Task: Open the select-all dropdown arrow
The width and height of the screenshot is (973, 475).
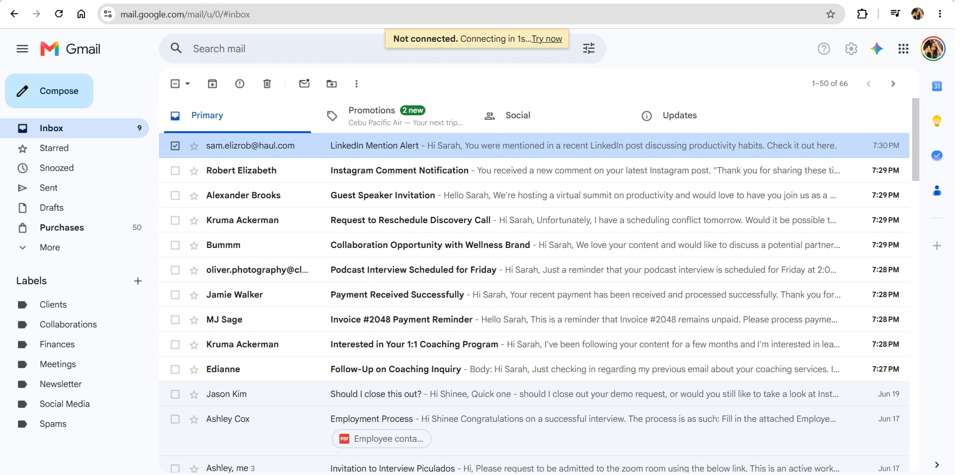Action: coord(187,83)
